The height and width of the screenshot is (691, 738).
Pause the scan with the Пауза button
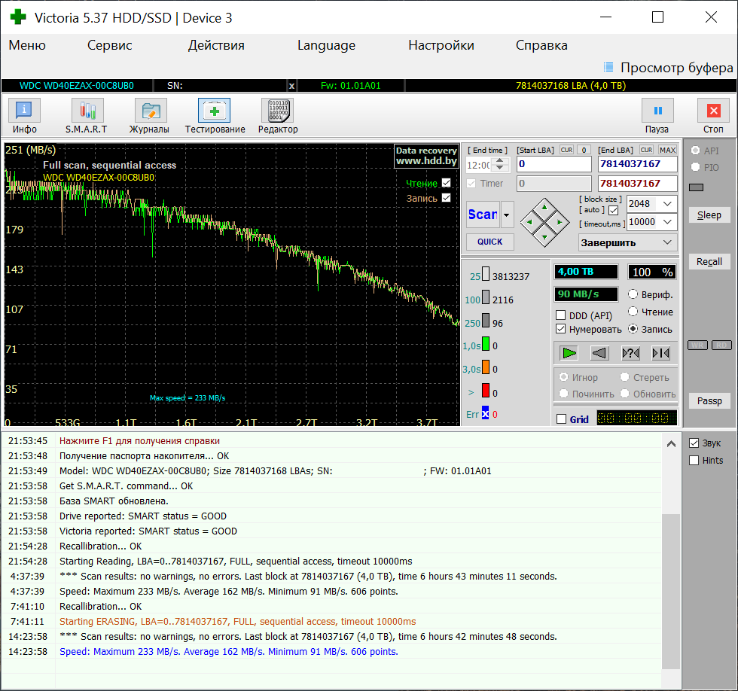(657, 116)
